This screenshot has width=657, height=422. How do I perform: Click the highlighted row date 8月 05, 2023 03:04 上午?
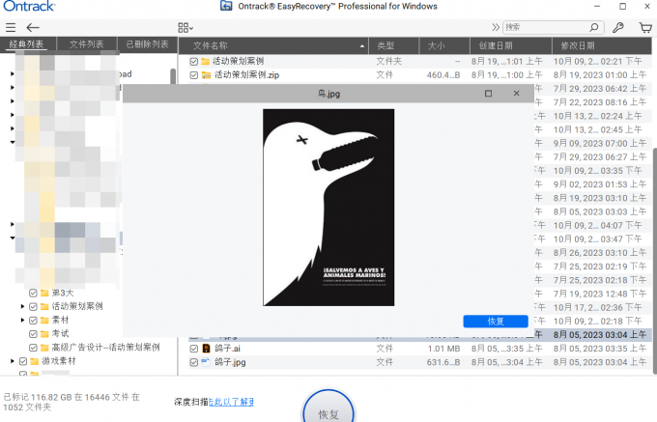pyautogui.click(x=600, y=335)
